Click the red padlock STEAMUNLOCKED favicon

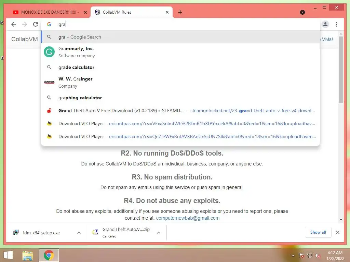pyautogui.click(x=49, y=111)
